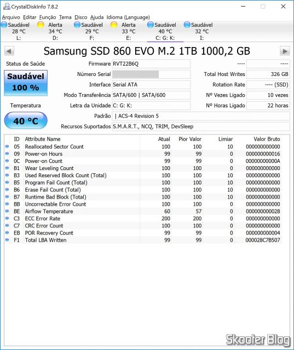
Task: Click the Firmware field RVT22B6Q
Action: [151, 64]
